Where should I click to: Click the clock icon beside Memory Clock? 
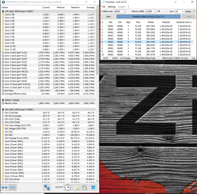[3, 103]
